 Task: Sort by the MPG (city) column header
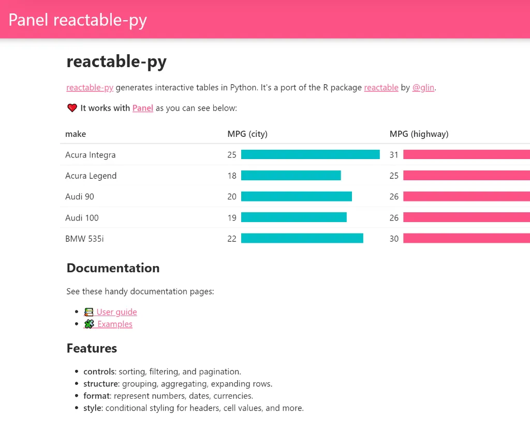247,134
